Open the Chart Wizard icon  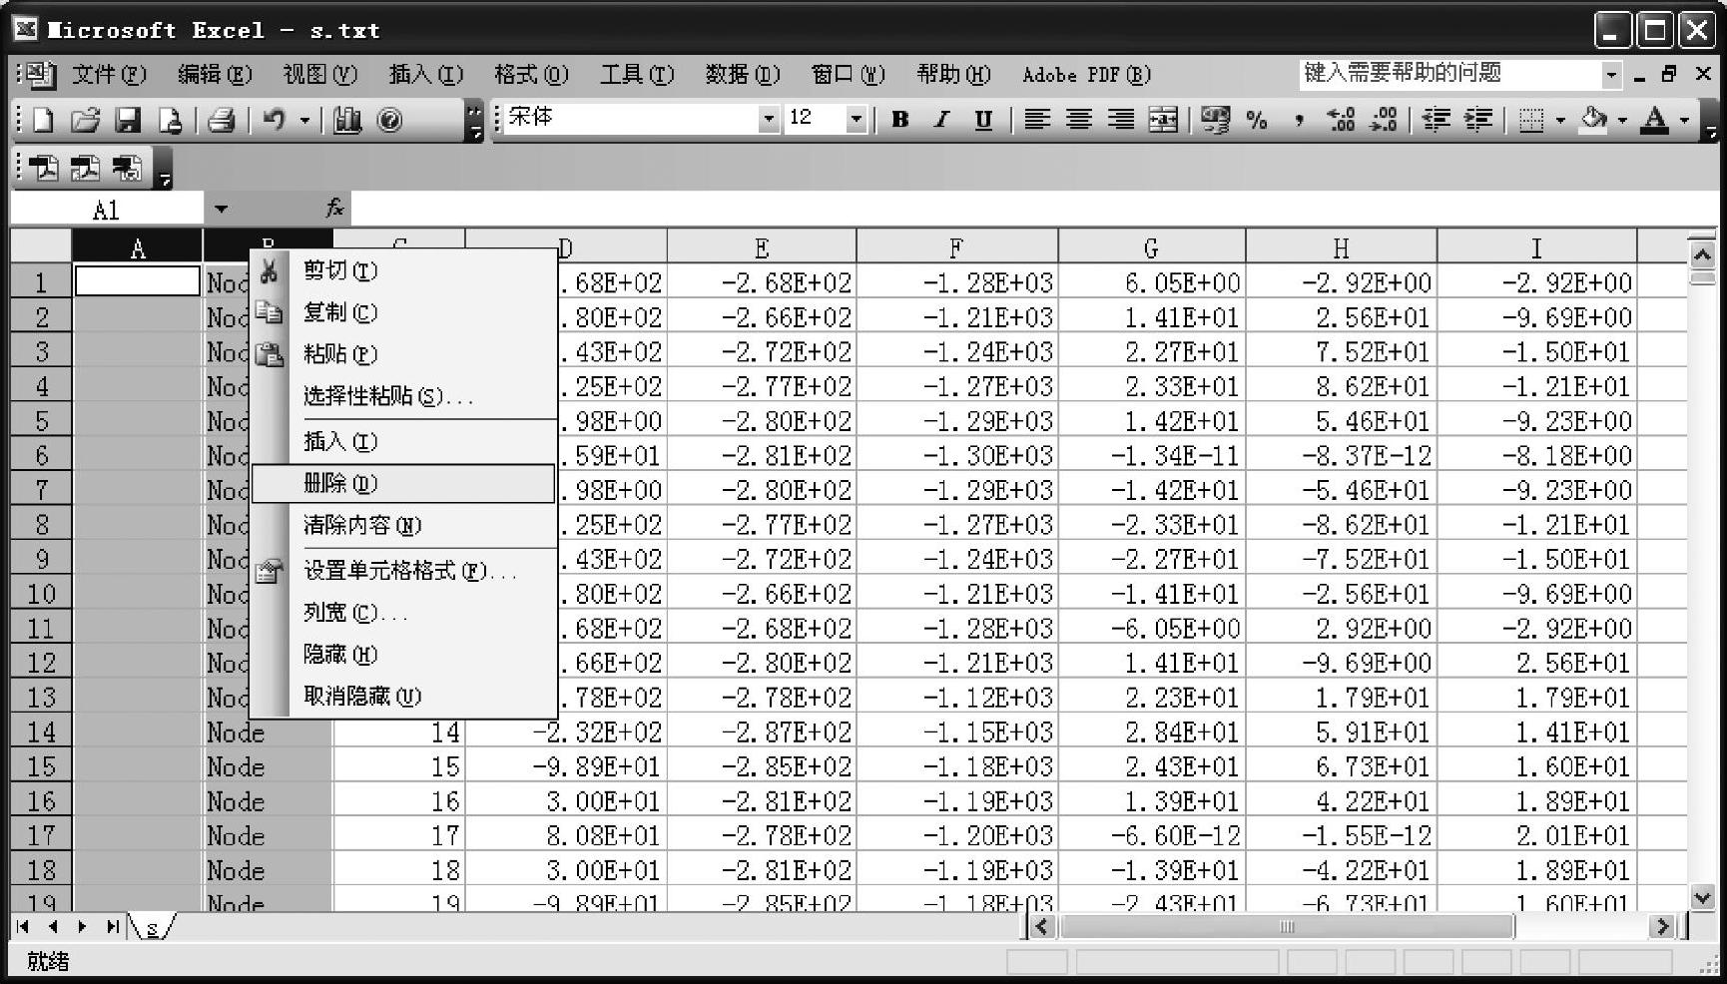pos(346,120)
